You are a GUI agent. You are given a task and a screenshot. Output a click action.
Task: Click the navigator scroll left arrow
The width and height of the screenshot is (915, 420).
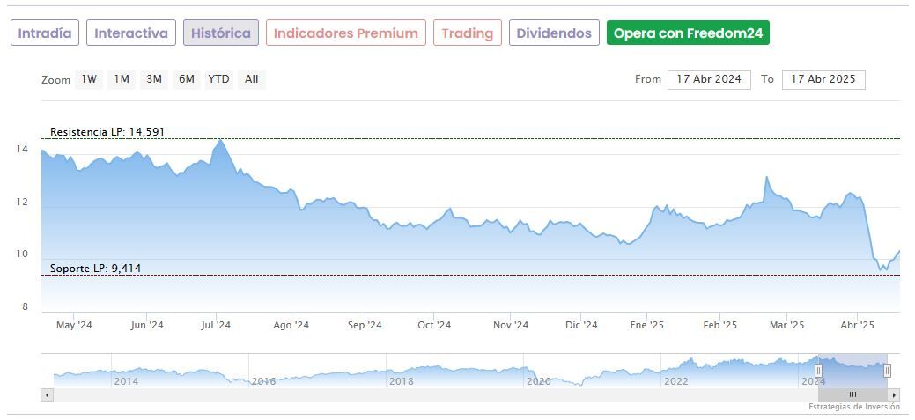(x=48, y=395)
